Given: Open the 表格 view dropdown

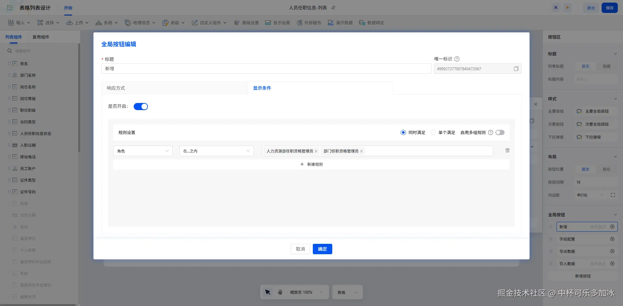Looking at the screenshot, I should (348, 292).
